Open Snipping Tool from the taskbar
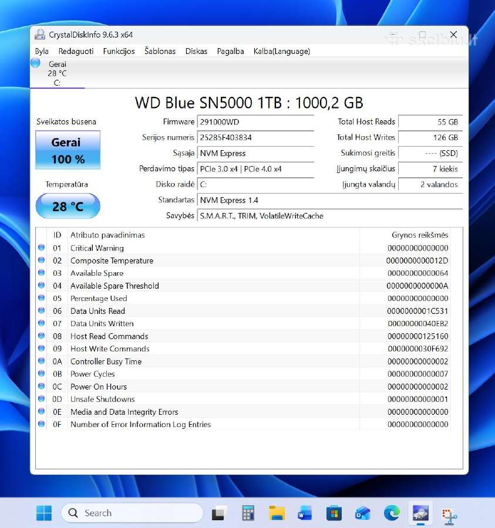495x528 pixels. (x=449, y=516)
